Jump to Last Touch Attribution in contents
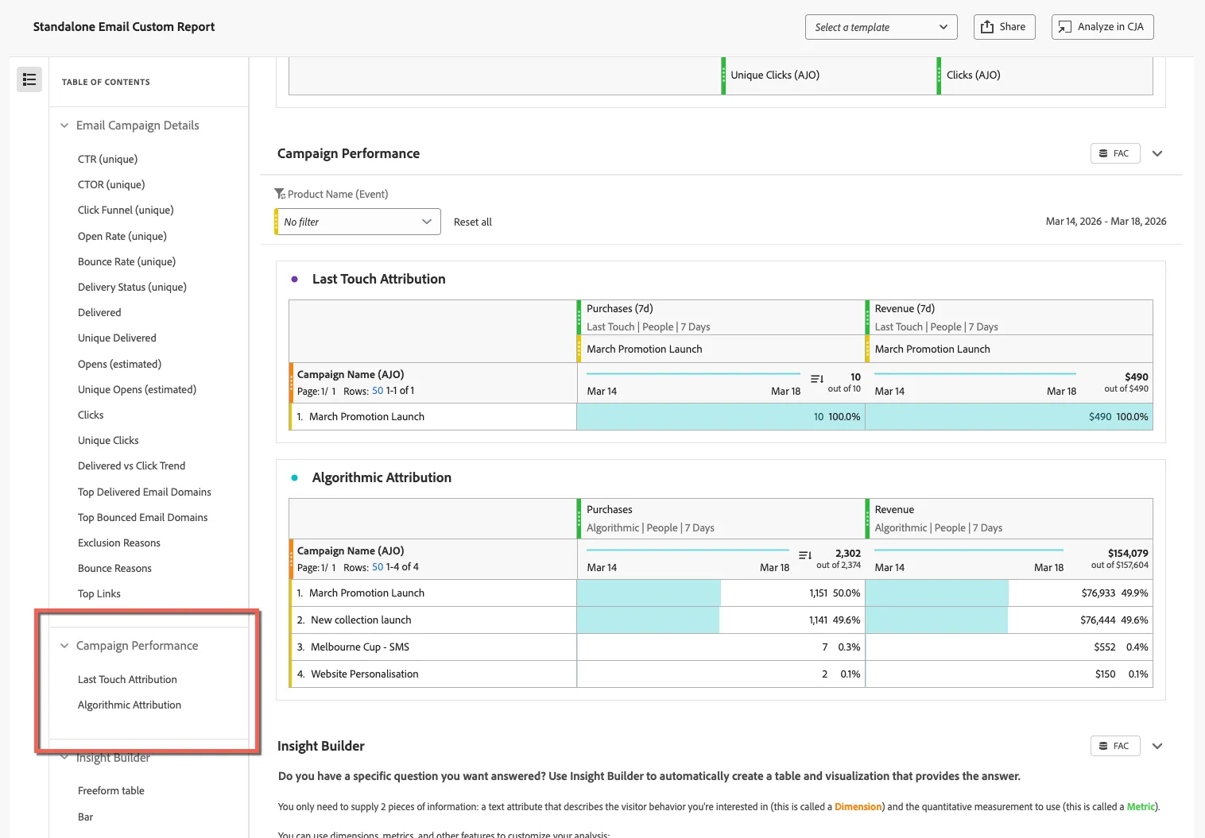 [x=127, y=679]
